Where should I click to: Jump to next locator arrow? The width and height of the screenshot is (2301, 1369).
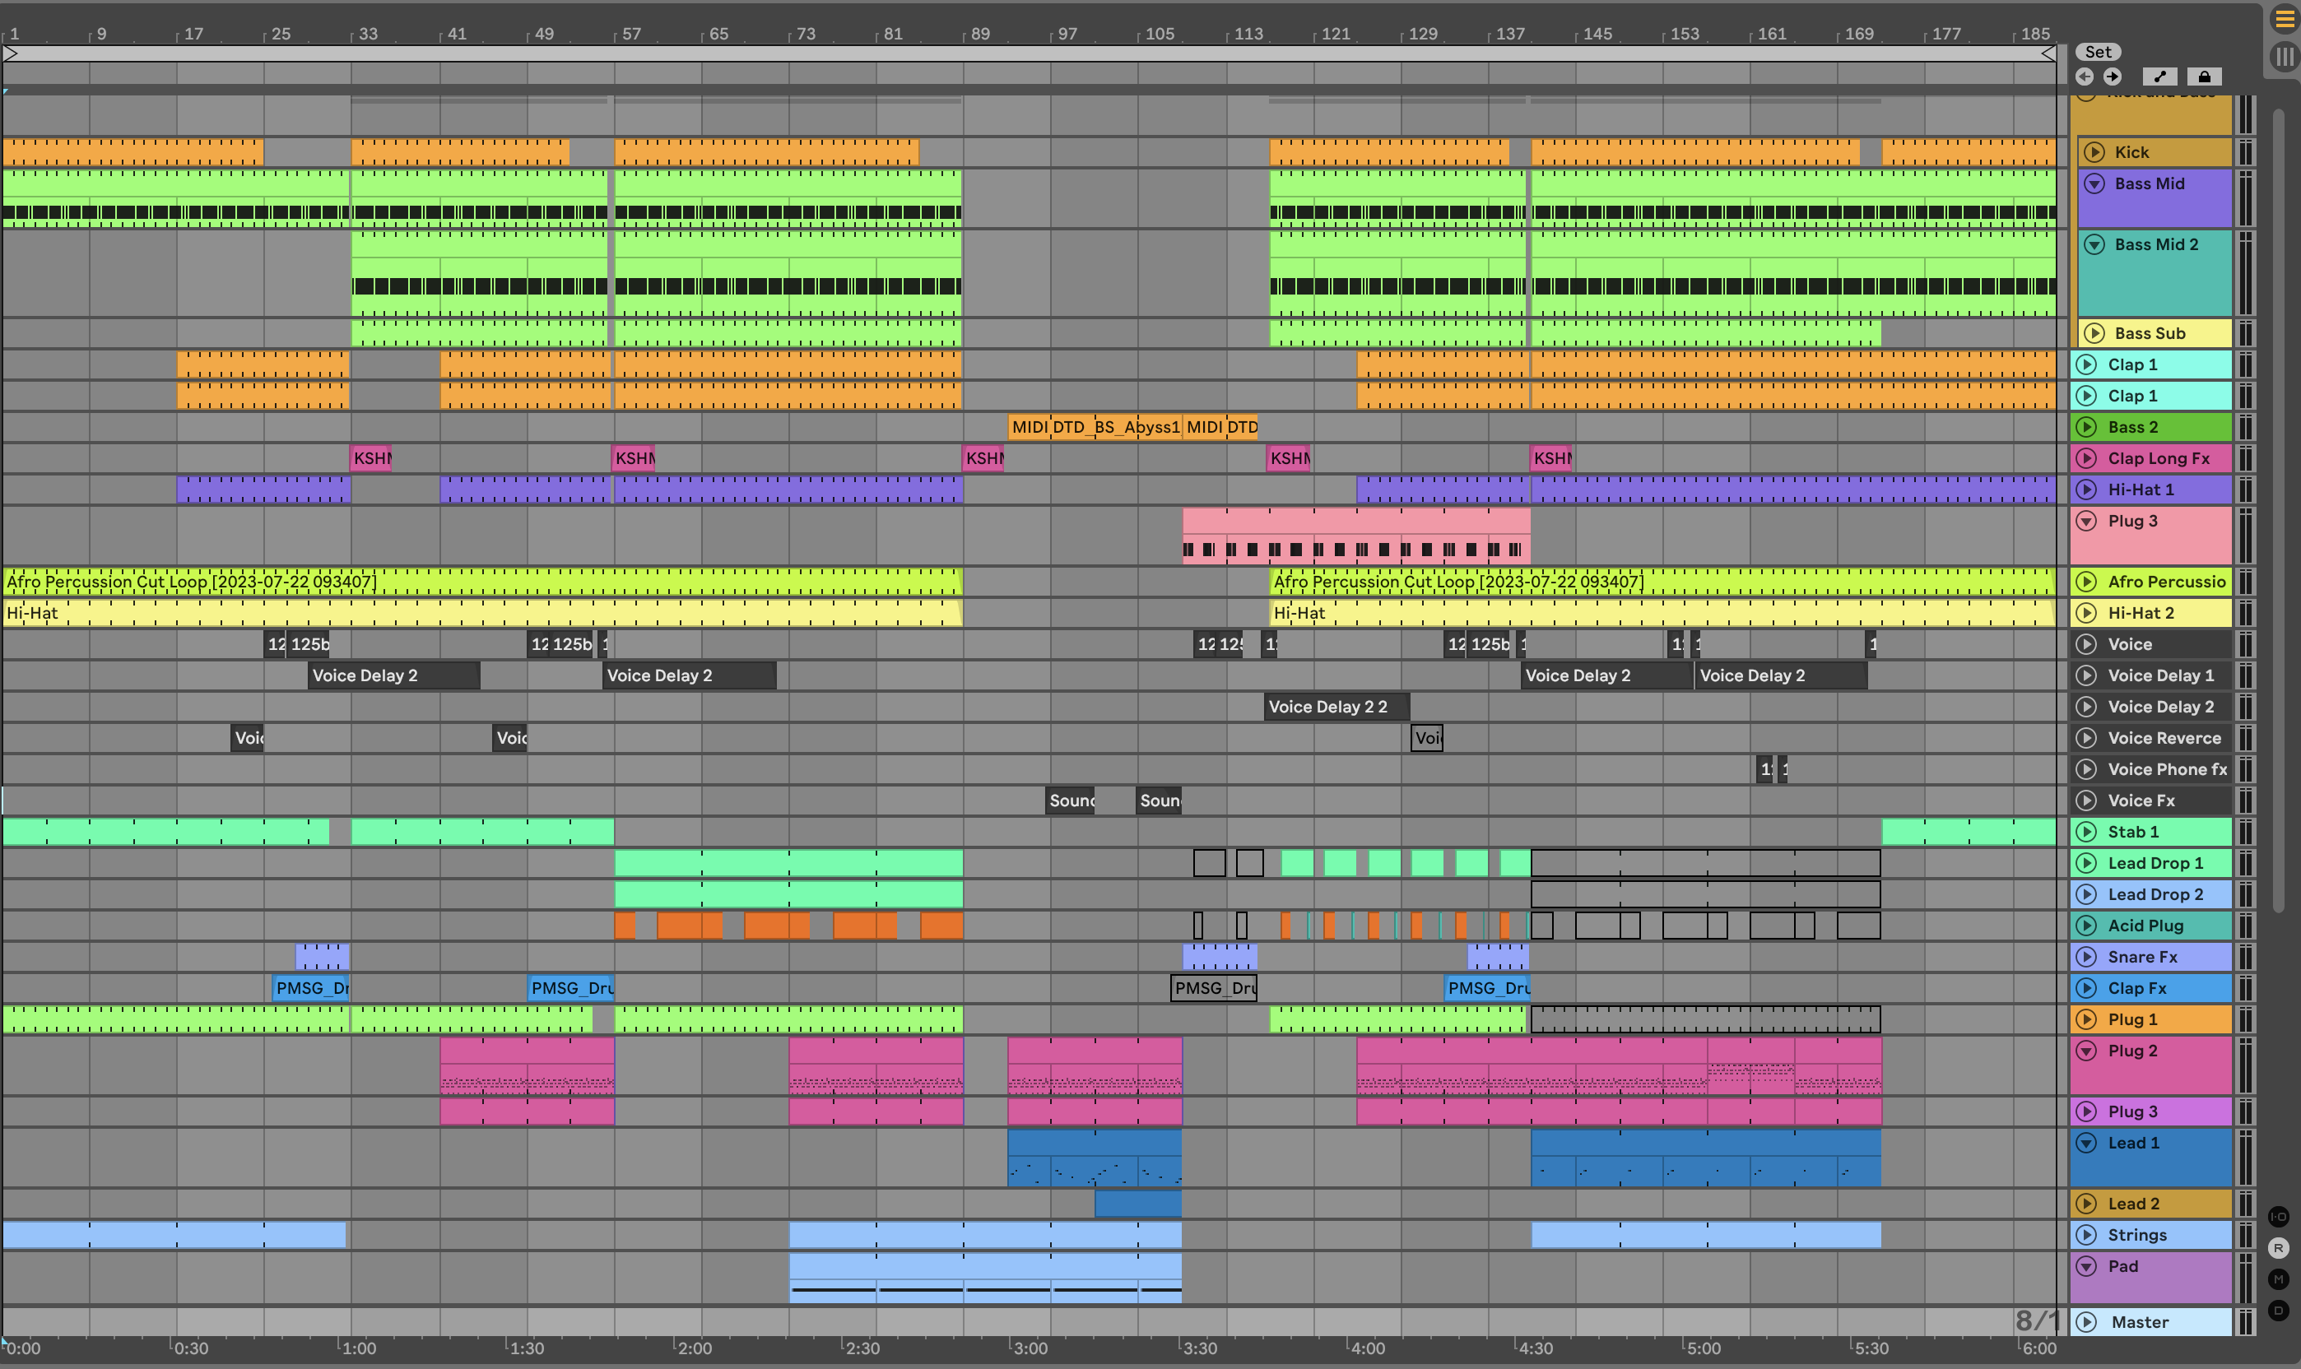(x=2112, y=77)
